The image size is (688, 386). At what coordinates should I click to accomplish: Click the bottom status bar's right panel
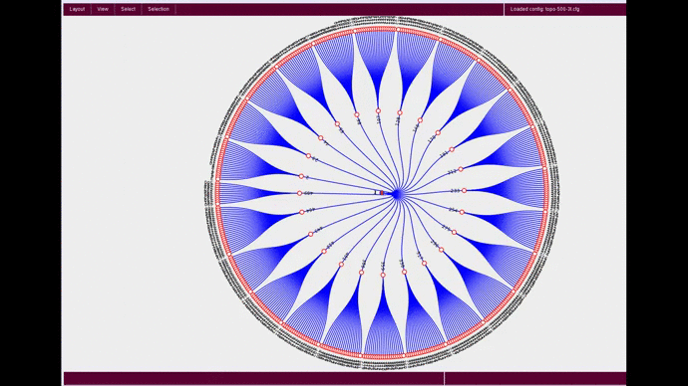click(x=535, y=378)
